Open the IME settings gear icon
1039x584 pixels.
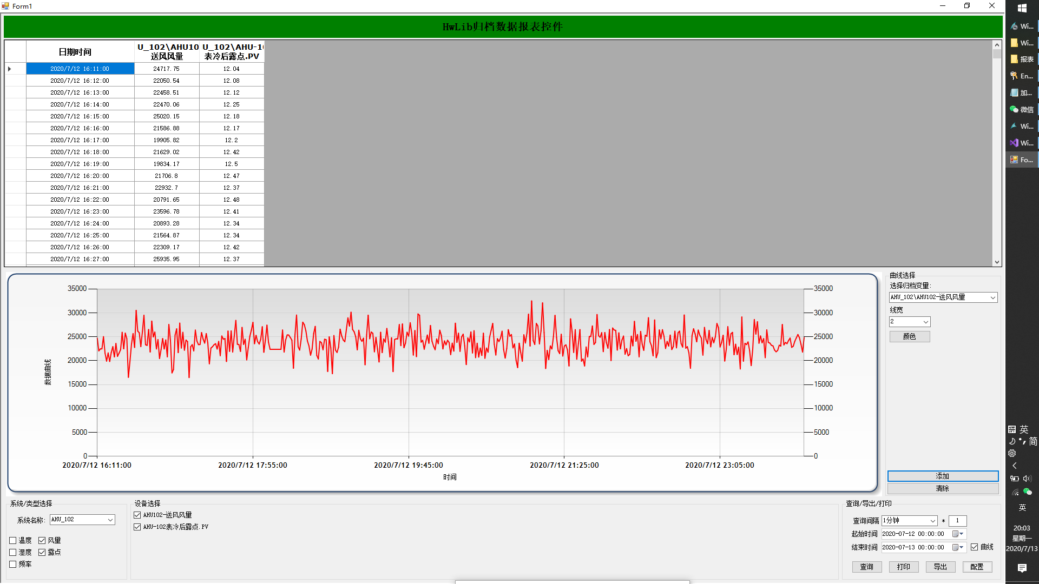coord(1012,453)
